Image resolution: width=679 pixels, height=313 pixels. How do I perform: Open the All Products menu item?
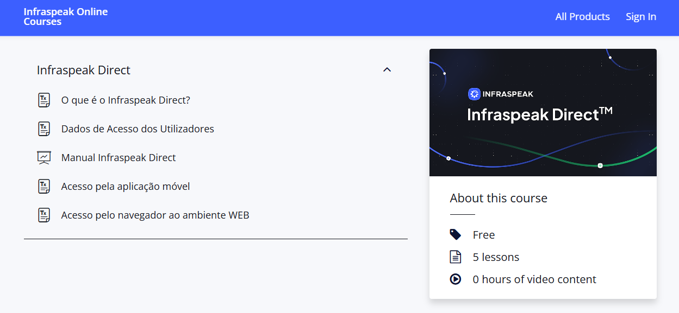pyautogui.click(x=583, y=17)
